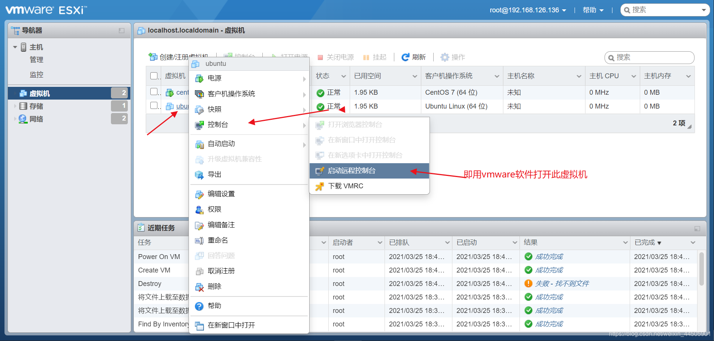Select 下载 VMRC submenu entry
This screenshot has width=714, height=341.
[x=369, y=186]
